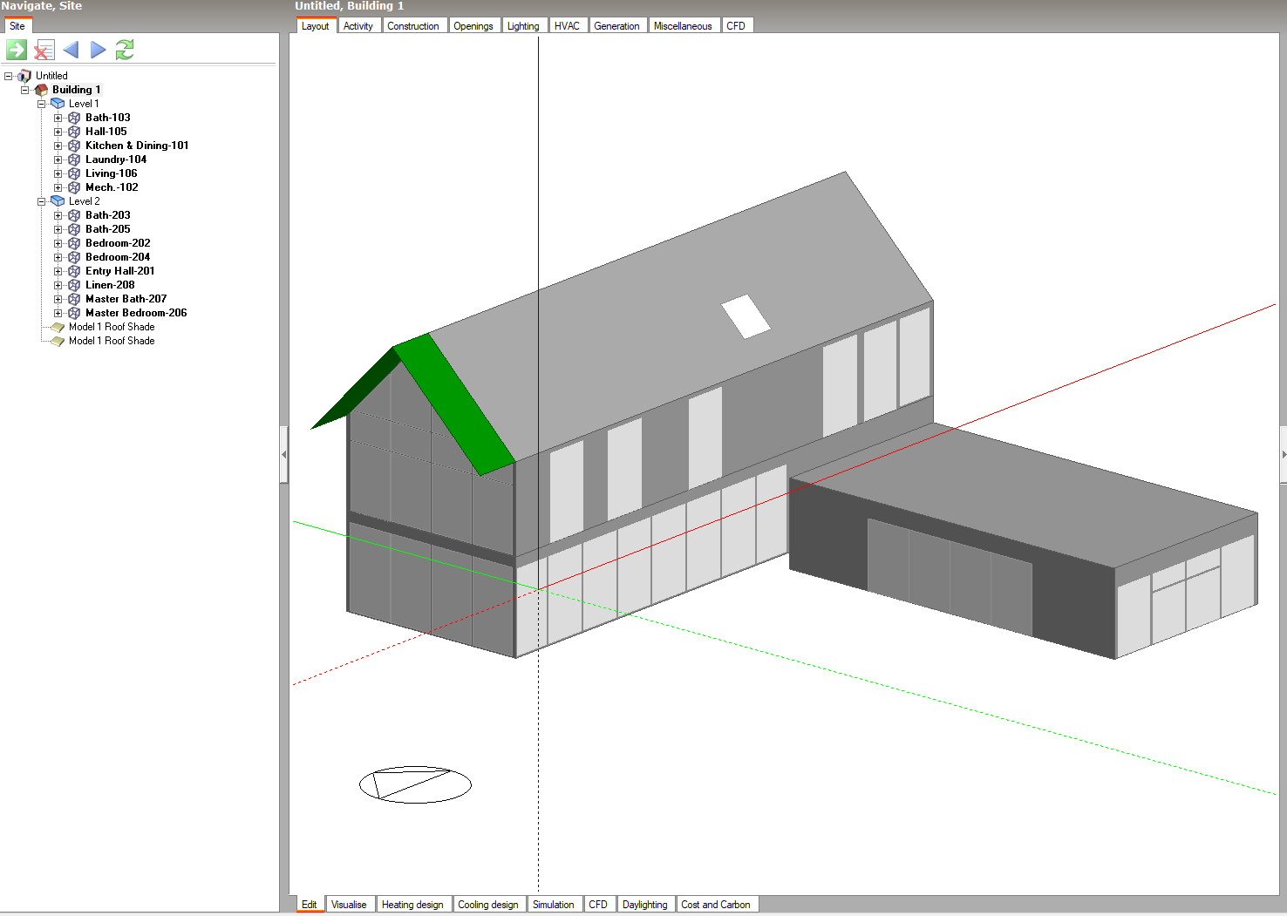Image resolution: width=1287 pixels, height=916 pixels.
Task: Click the green go-to-object arrow icon
Action: (17, 50)
